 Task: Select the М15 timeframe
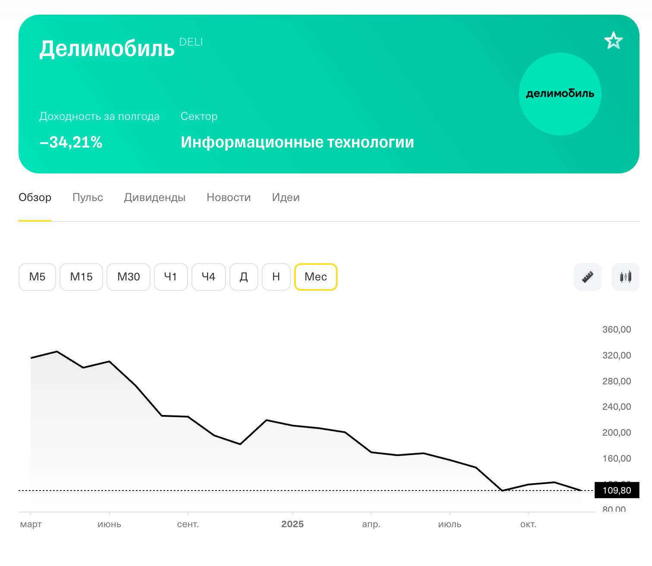point(81,277)
